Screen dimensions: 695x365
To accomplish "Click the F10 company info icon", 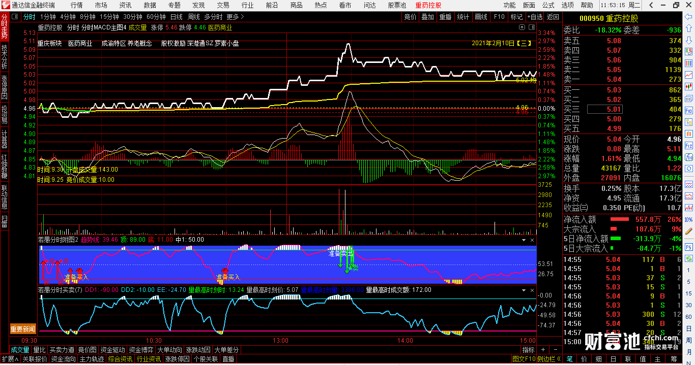I will (689, 110).
